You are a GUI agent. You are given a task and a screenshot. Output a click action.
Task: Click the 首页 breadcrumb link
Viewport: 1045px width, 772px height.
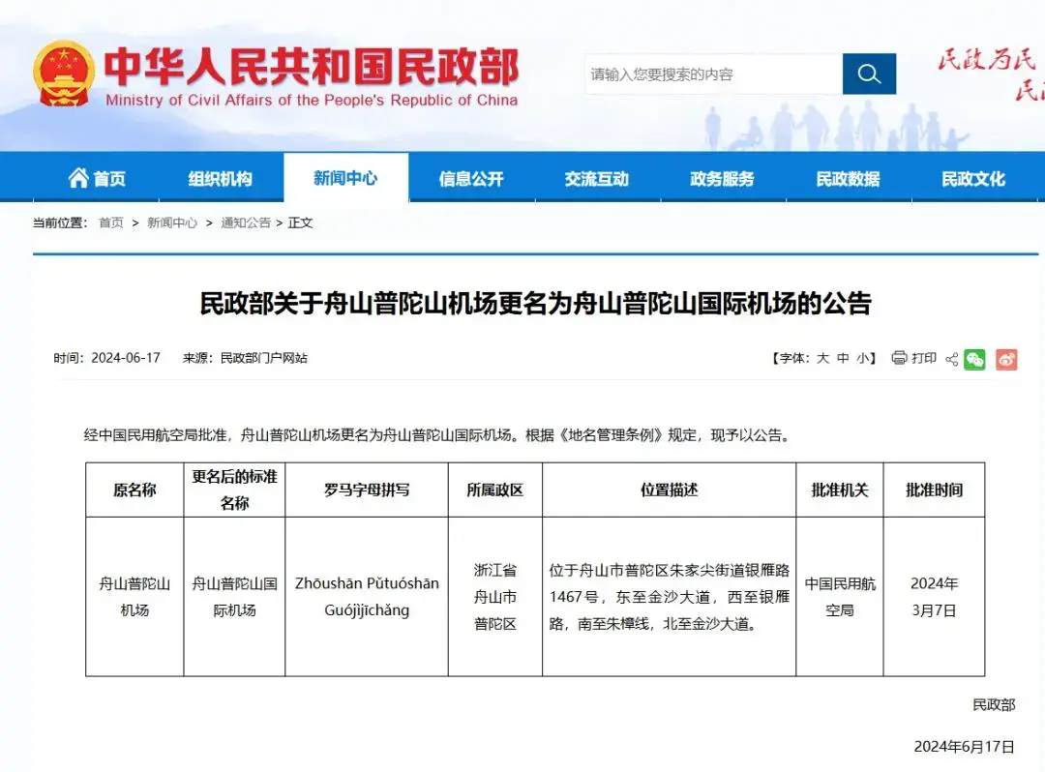[110, 223]
